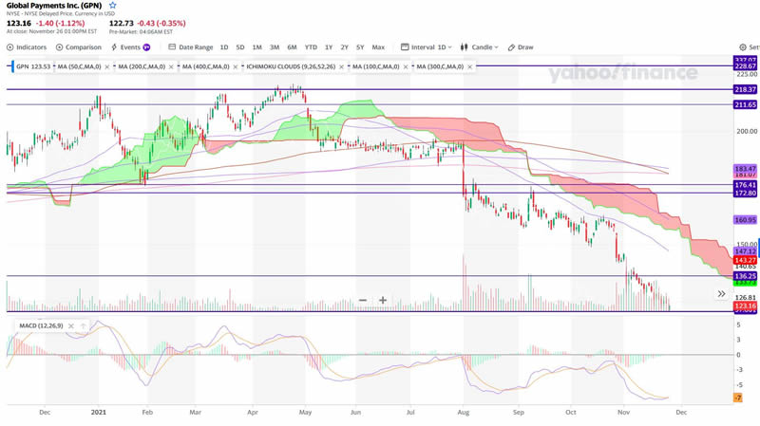Open the Indicators menu
The height and width of the screenshot is (426, 760).
(27, 46)
